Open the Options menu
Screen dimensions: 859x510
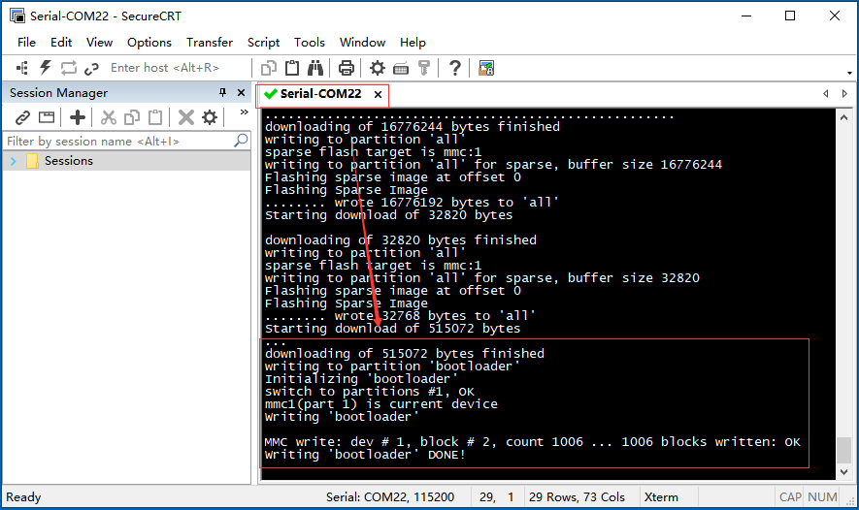coord(149,42)
